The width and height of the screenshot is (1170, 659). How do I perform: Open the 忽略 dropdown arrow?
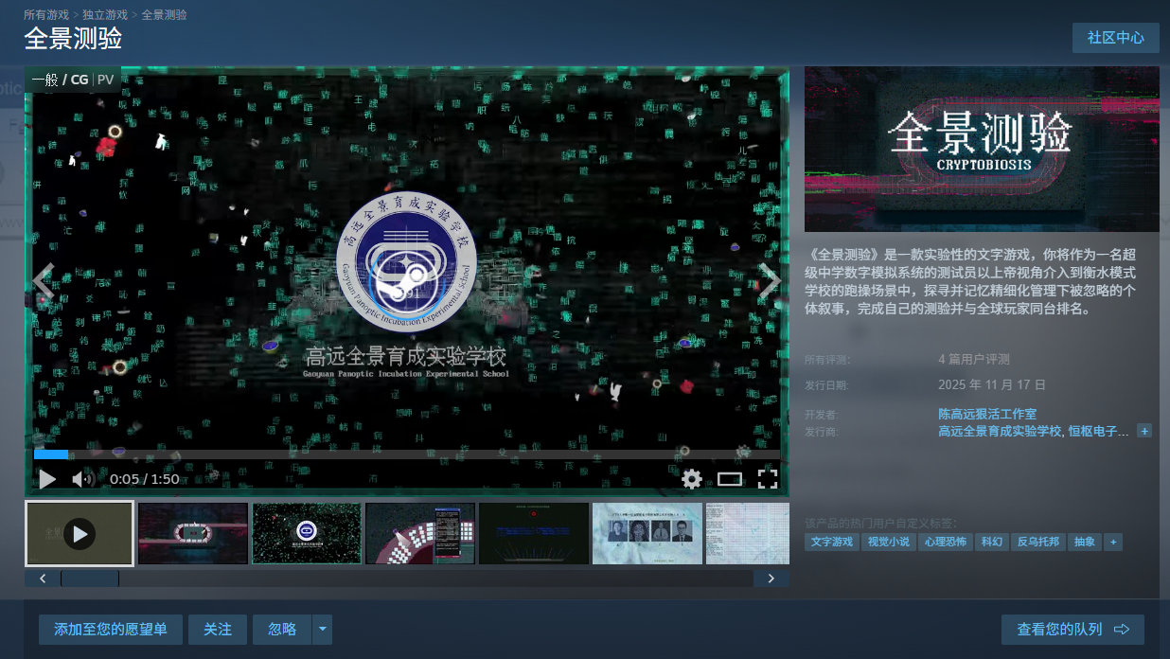click(322, 629)
